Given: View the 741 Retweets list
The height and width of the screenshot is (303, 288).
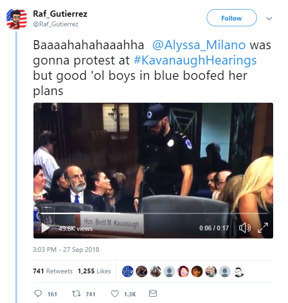Looking at the screenshot, I should 53,271.
